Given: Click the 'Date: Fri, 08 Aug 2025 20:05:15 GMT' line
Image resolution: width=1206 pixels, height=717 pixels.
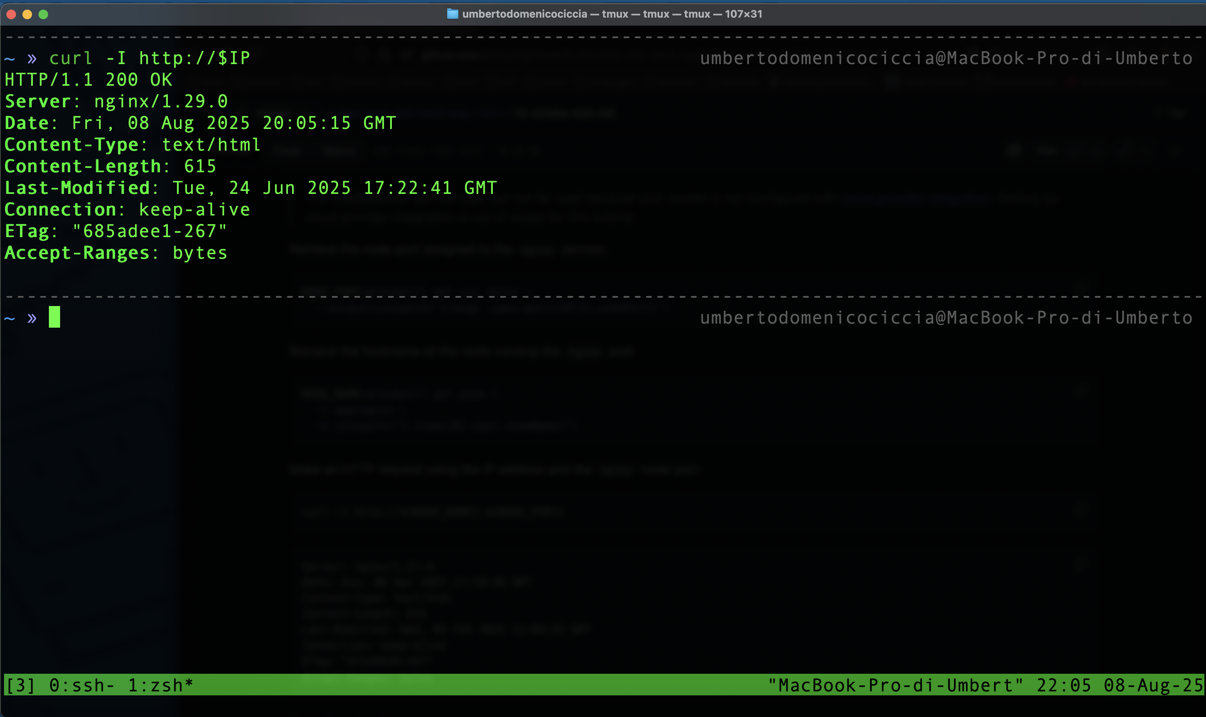Looking at the screenshot, I should (200, 123).
